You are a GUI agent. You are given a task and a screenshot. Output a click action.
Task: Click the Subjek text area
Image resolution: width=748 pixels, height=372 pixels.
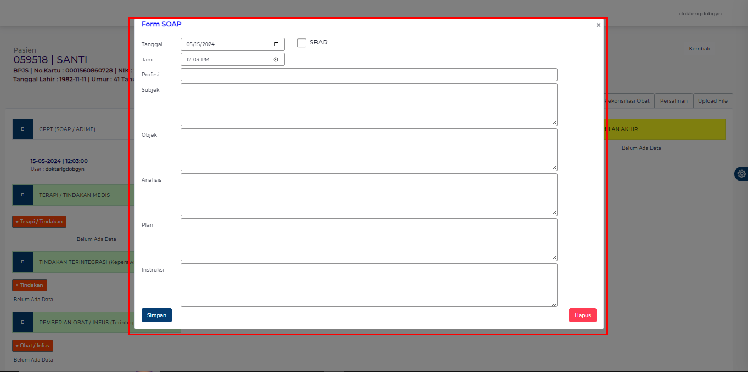[369, 104]
